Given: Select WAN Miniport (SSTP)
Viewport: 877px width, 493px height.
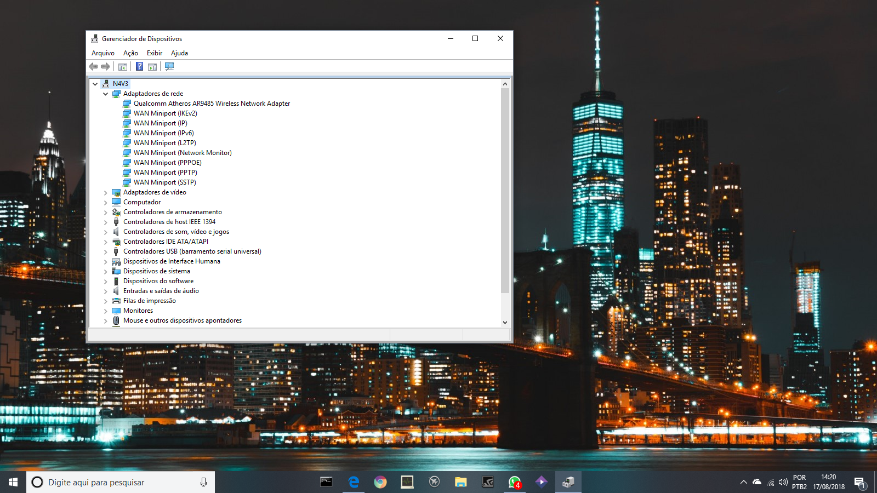Looking at the screenshot, I should (164, 182).
